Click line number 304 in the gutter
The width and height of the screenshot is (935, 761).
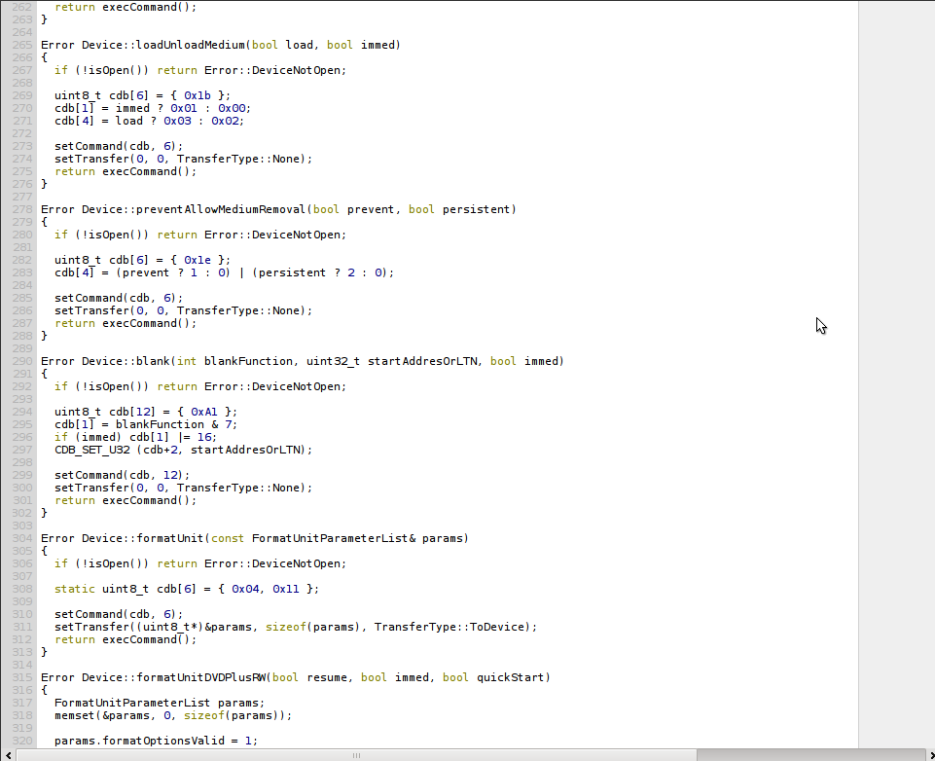click(x=22, y=538)
